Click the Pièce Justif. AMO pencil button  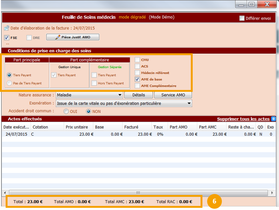point(73,37)
